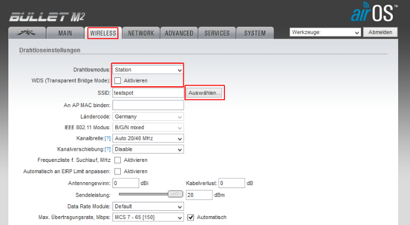Image resolution: width=410 pixels, height=225 pixels.
Task: Uncheck the Automatisch transmission rate checkbox
Action: 191,217
